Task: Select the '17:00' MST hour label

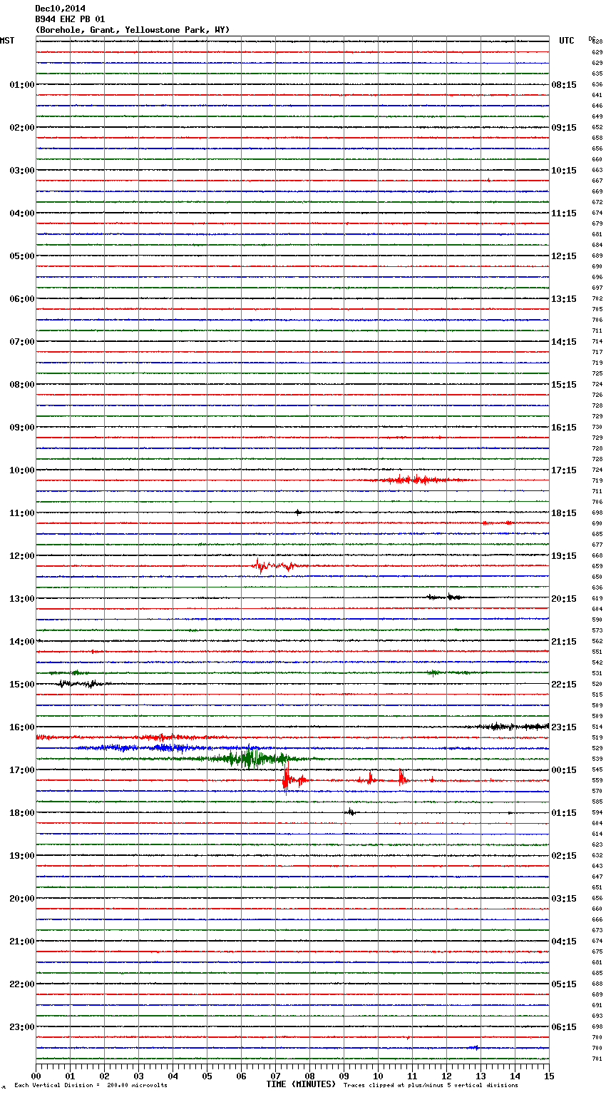Action: (22, 770)
